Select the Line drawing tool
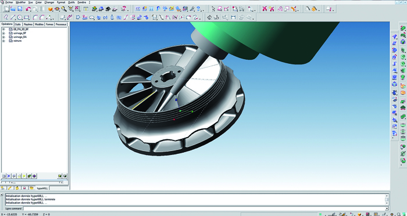The image size is (407, 216). click(13, 17)
